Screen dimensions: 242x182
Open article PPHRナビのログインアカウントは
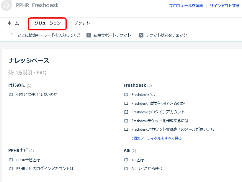point(45,169)
